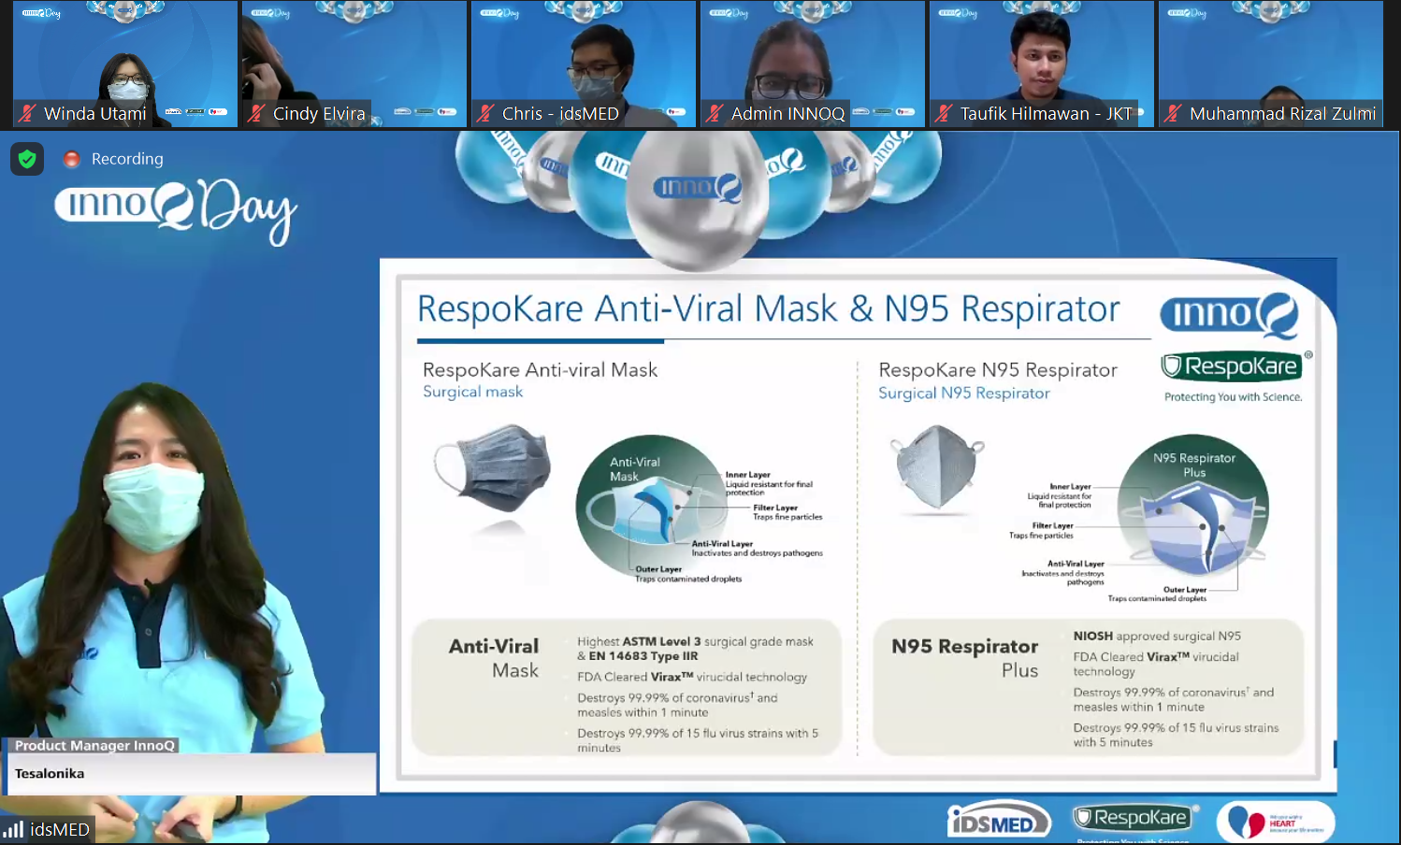
Task: Select Taufik Hilmawan - JKT video tile
Action: coord(1042,56)
